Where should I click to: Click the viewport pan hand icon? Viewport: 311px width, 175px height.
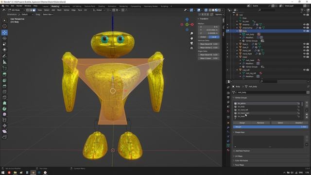pyautogui.click(x=191, y=38)
